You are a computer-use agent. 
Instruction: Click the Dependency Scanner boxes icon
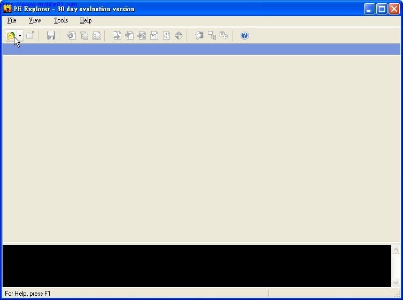point(212,35)
